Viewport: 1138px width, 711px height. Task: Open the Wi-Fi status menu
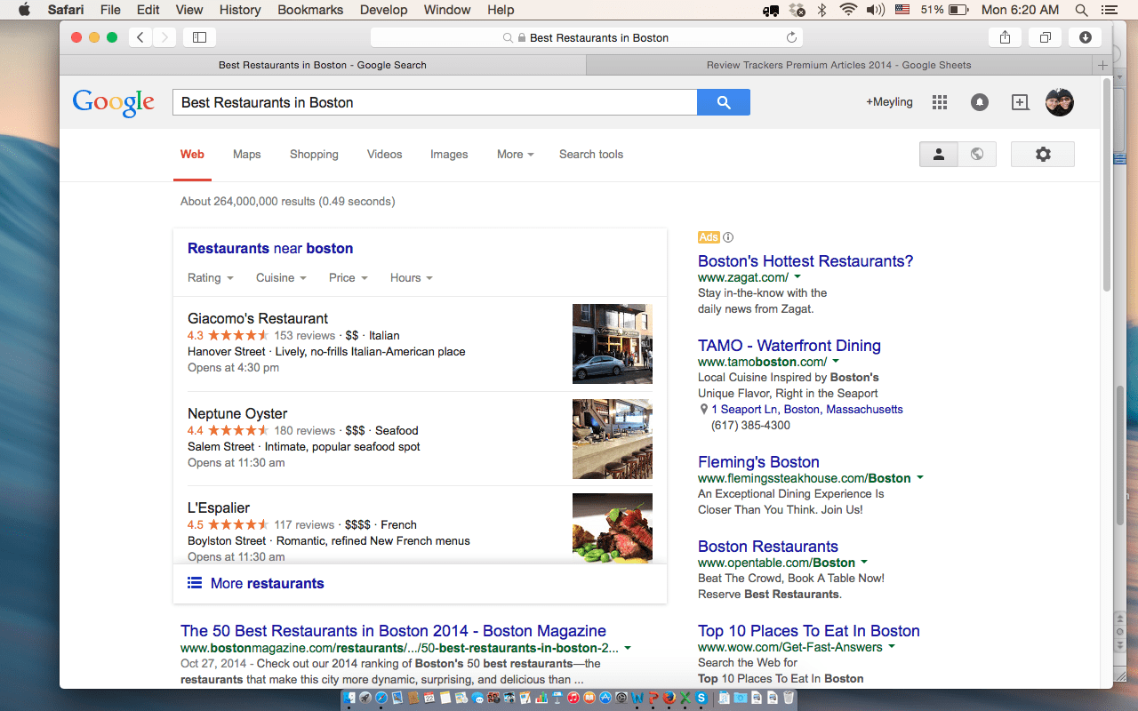coord(848,10)
